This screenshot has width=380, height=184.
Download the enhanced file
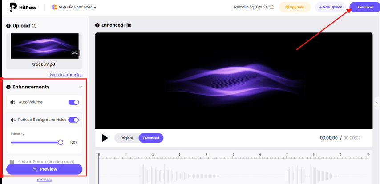(x=365, y=7)
